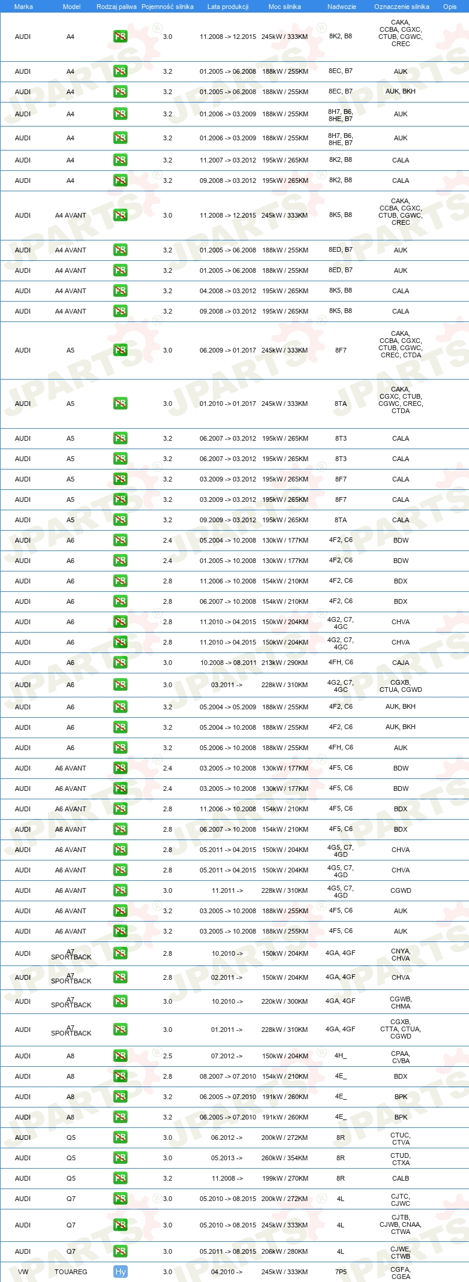Click the 4H_ body cell
The width and height of the screenshot is (469, 1282).
[341, 1056]
